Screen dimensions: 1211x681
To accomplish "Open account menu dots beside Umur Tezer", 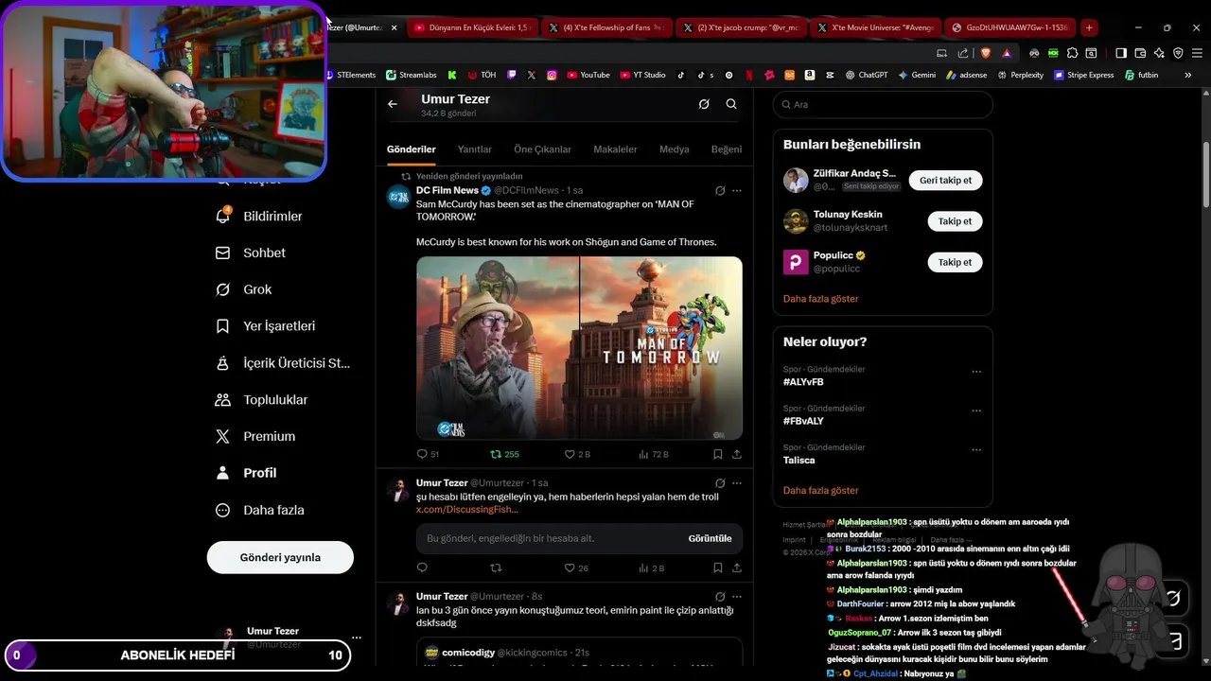I will point(356,637).
